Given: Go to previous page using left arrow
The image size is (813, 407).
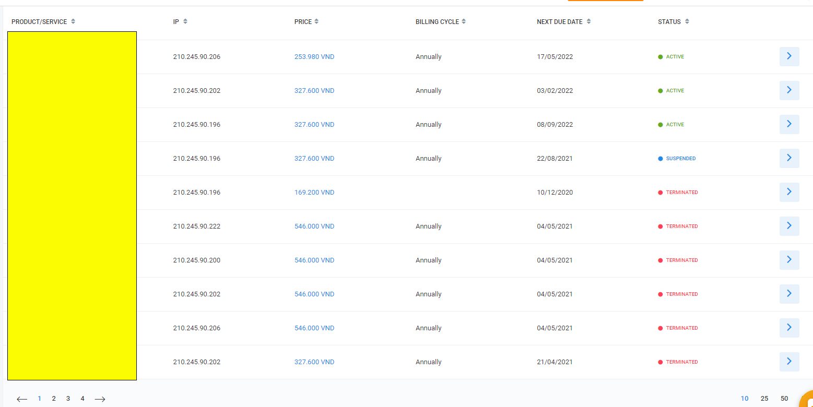Looking at the screenshot, I should pos(22,399).
